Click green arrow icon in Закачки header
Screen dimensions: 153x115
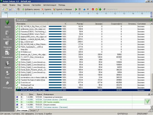tap(151, 20)
